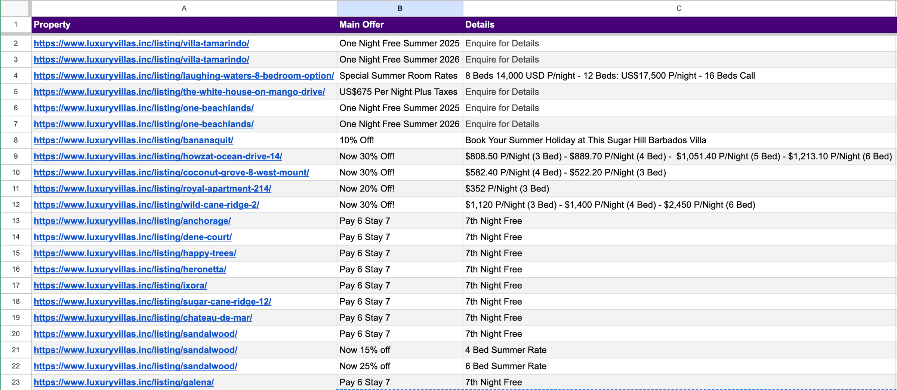Select 'Enquire for Details' in row 5
This screenshot has width=897, height=390.
click(x=679, y=92)
